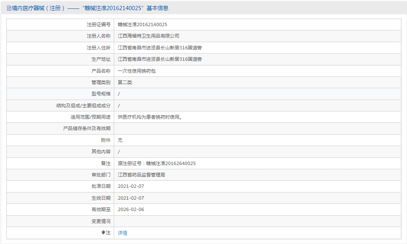Click the 备注 label
Image resolution: width=407 pixels, height=244 pixels.
point(106,163)
